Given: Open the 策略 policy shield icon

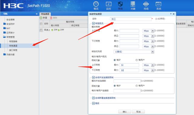Looking at the screenshot, I should pyautogui.click(x=120, y=6).
